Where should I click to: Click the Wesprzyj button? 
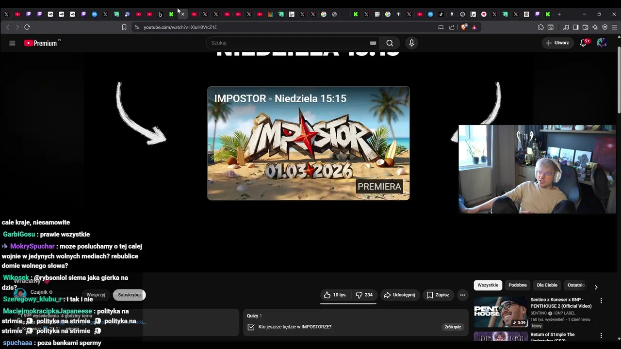[x=96, y=295]
